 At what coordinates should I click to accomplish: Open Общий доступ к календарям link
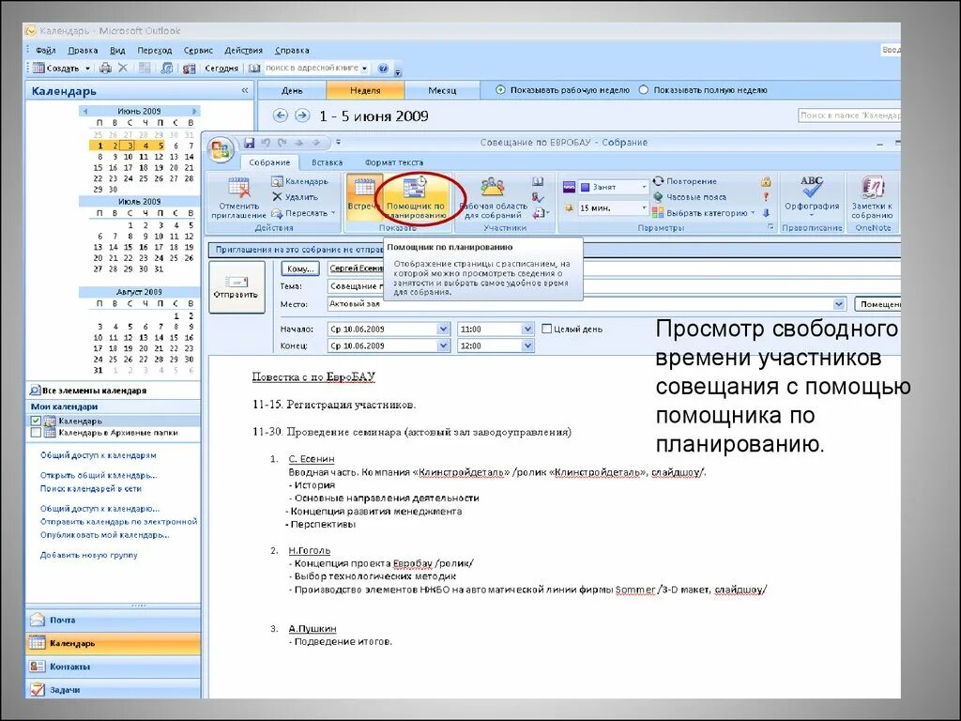click(x=98, y=455)
